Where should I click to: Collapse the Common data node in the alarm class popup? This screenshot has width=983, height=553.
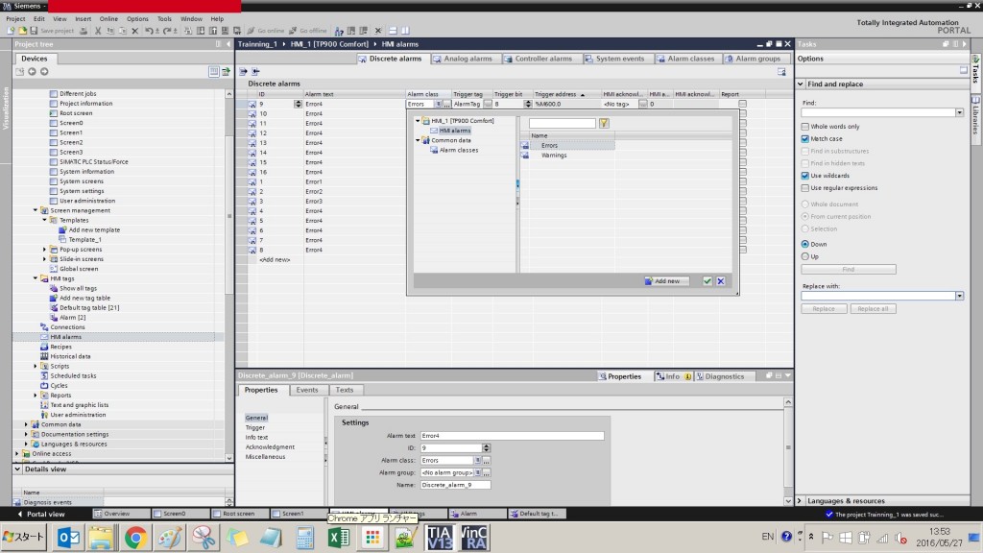(x=419, y=140)
